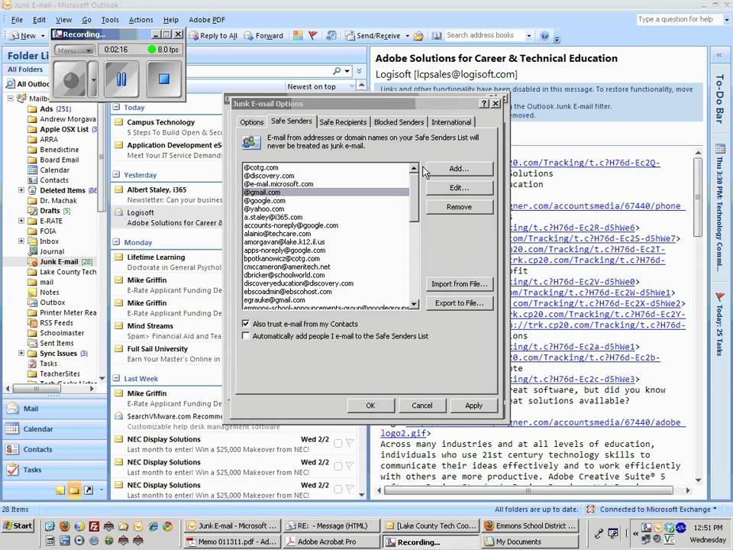Launch Firefox from the quick launch bar

coord(64,526)
